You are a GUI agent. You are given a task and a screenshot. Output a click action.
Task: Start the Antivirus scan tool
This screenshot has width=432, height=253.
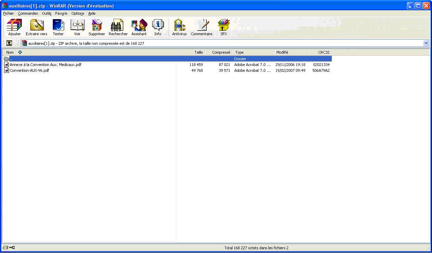(179, 27)
